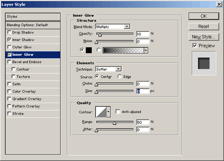Select the Edge source radio button
The image size is (224, 161).
[x=119, y=77]
